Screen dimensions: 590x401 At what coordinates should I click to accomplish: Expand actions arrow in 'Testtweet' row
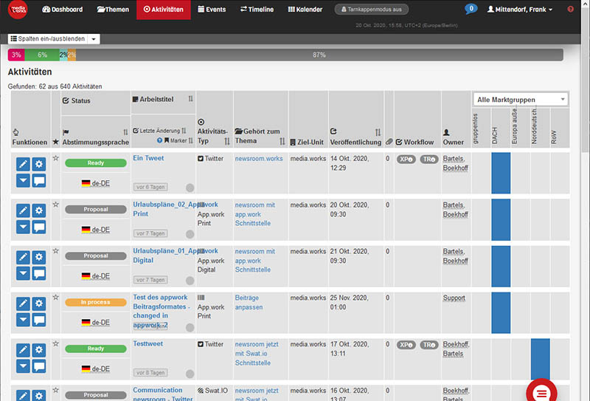[23, 366]
